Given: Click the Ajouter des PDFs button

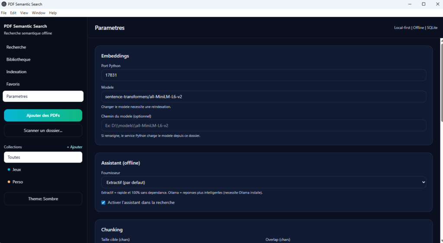Looking at the screenshot, I should pos(43,115).
